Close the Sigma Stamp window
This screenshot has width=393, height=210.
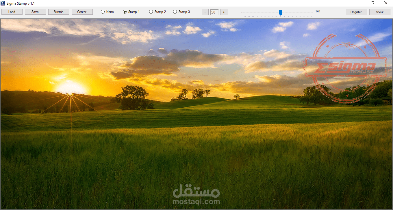click(x=386, y=3)
